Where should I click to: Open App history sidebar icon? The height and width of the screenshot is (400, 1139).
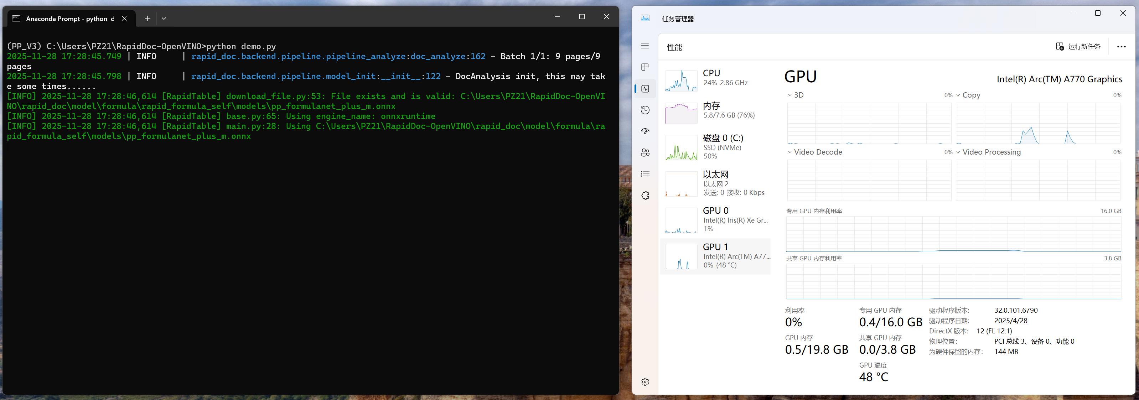[645, 110]
